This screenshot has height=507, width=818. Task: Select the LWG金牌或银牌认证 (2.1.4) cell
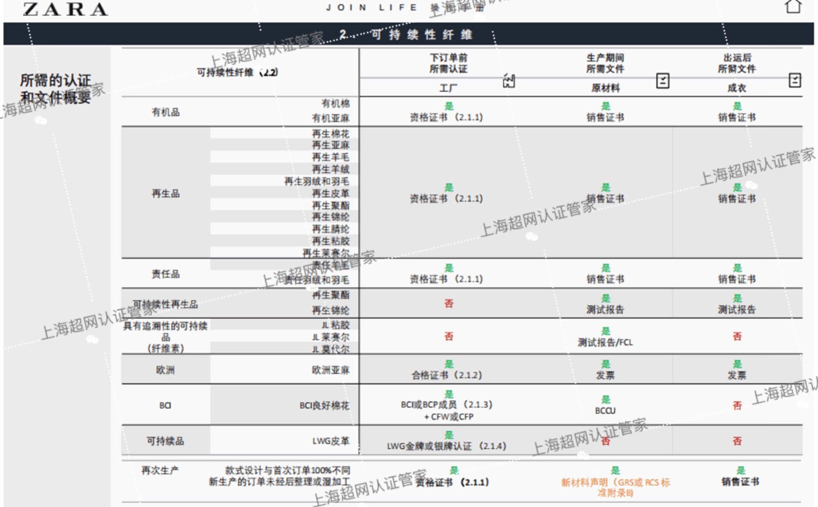click(446, 446)
